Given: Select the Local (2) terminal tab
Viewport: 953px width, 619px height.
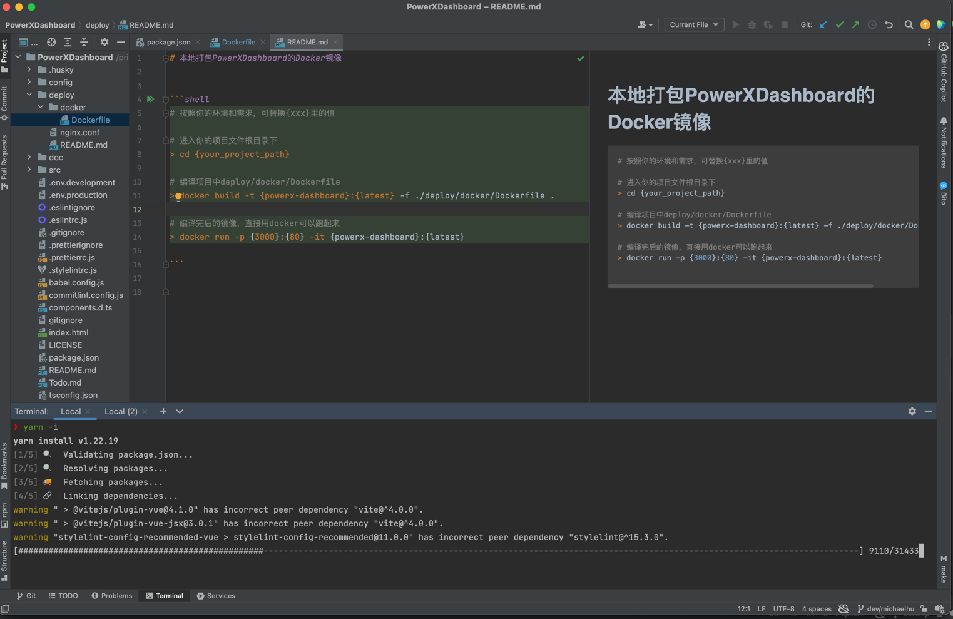Looking at the screenshot, I should [x=121, y=411].
